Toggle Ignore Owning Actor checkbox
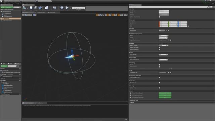 pyautogui.click(x=159, y=49)
